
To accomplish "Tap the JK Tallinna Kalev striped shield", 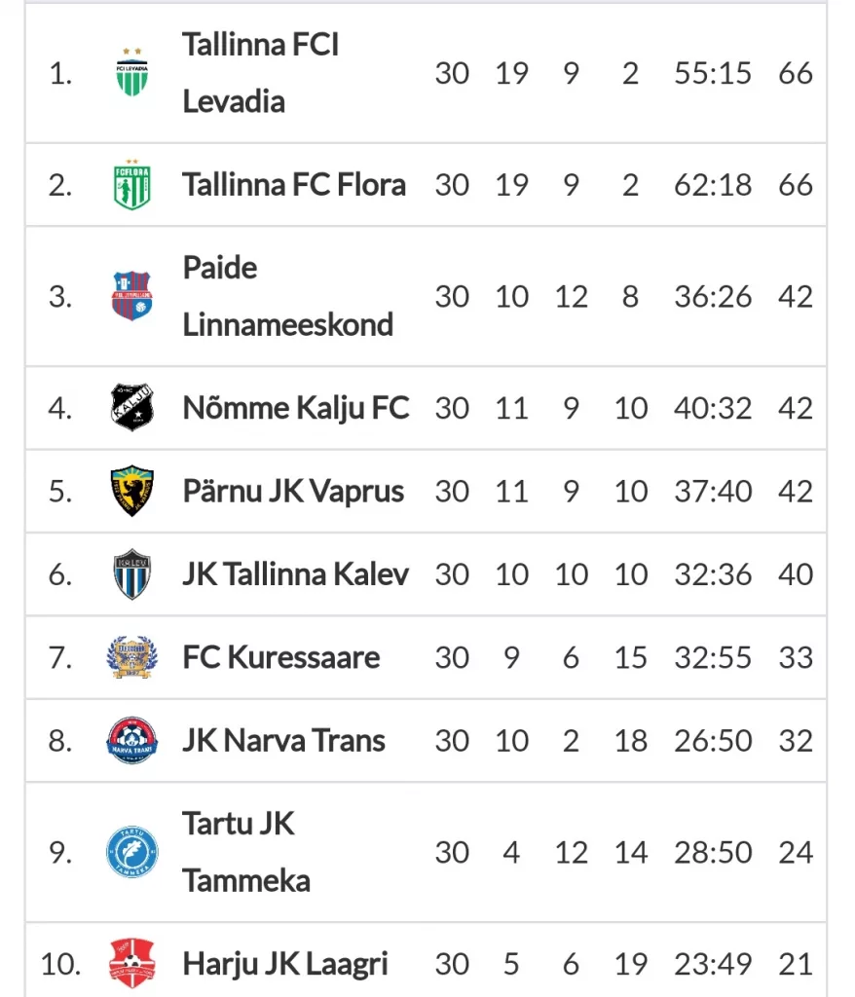I will [x=131, y=574].
